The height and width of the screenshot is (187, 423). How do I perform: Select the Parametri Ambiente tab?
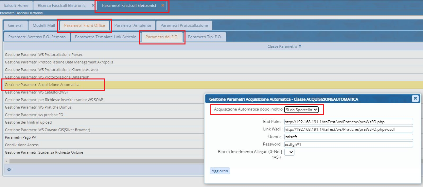pyautogui.click(x=133, y=25)
